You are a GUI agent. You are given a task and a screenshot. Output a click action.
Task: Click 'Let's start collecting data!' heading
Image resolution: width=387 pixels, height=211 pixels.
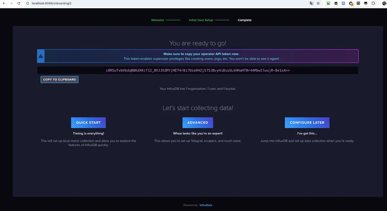point(198,108)
